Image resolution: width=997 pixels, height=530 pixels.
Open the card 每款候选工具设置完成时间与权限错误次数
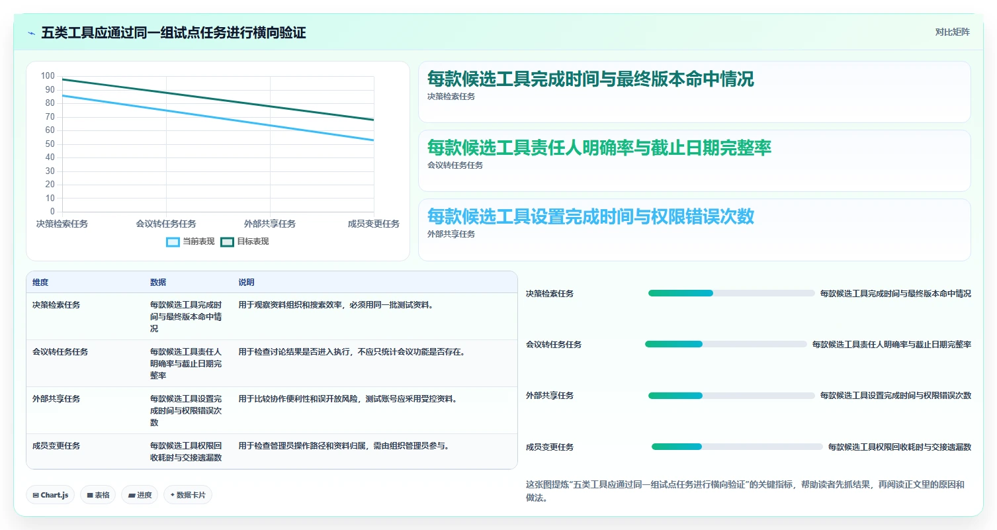(694, 230)
